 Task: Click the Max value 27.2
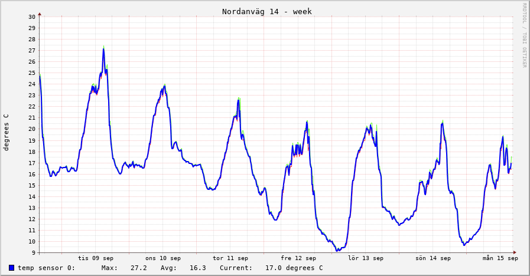139,268
